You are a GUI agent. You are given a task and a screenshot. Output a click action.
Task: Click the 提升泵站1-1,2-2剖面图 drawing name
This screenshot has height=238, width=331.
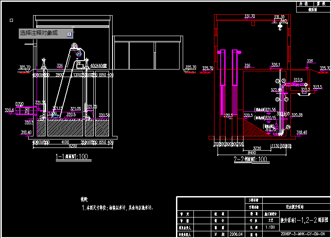tap(304, 220)
